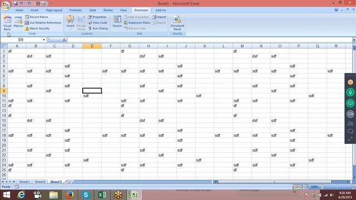Click the zoom slider
Screen dimensions: 356x200
[x=338, y=187]
